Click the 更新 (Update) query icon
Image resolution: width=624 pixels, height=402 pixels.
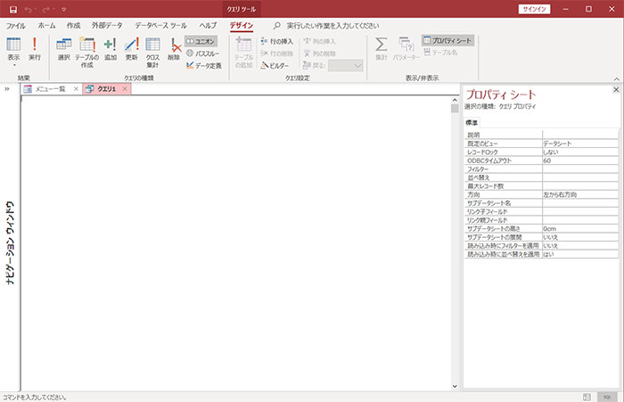132,48
